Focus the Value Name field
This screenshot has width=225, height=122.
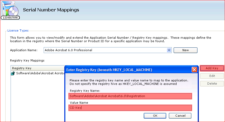coord(130,108)
